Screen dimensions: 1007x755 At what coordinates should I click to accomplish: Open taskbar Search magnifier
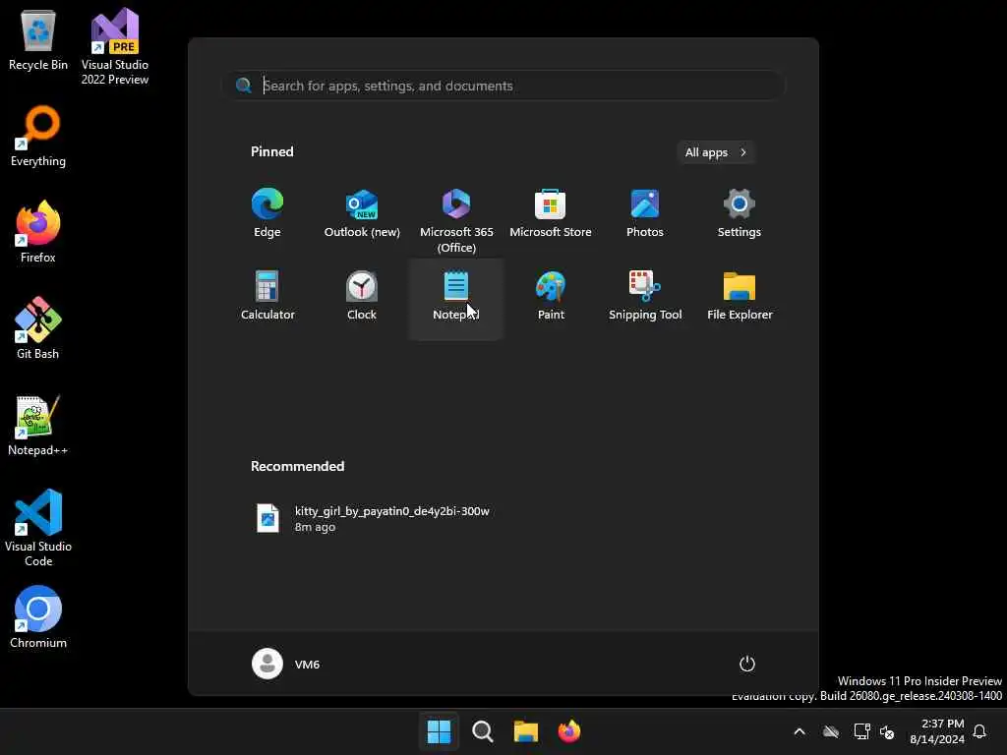point(482,731)
